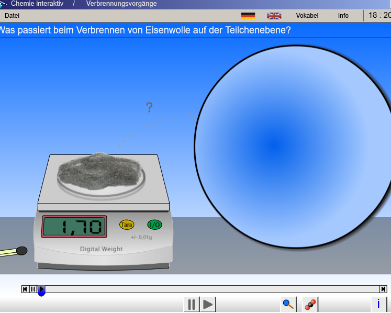Open the molecule particle model view
This screenshot has width=391, height=313.
[310, 304]
